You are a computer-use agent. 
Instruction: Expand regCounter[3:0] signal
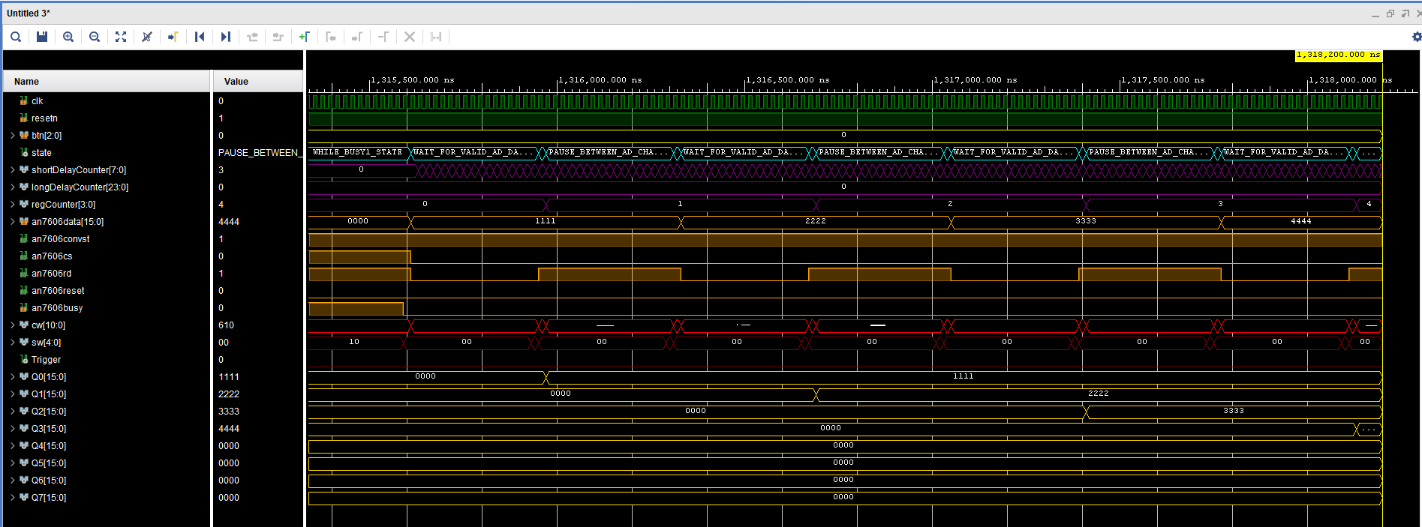(13, 205)
